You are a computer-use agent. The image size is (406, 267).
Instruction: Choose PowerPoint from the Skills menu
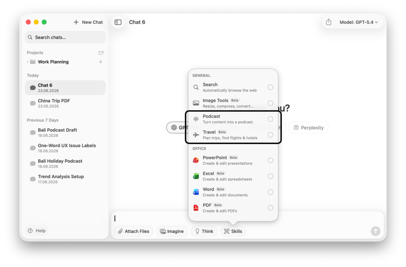click(x=233, y=160)
